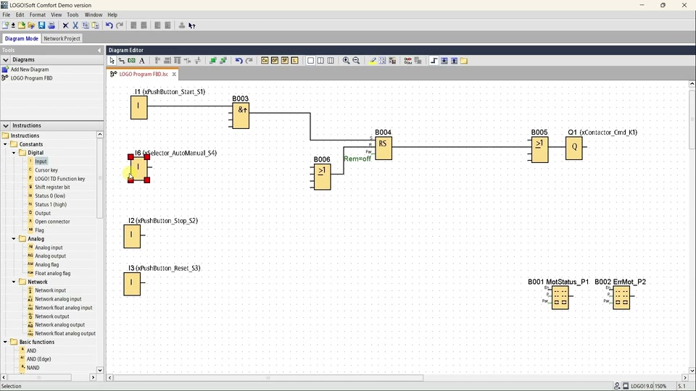Screen dimensions: 696x391
Task: Open the Help menu
Action: (113, 14)
